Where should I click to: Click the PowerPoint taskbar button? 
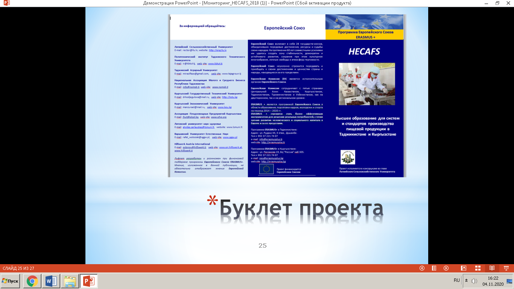[x=89, y=281]
